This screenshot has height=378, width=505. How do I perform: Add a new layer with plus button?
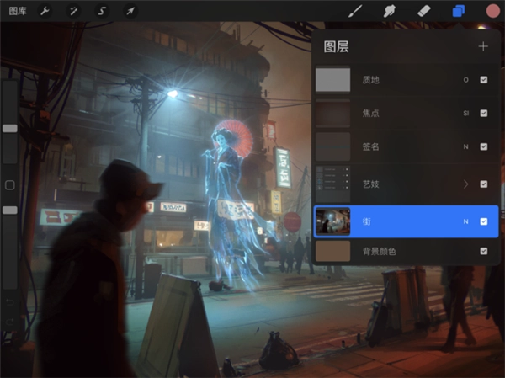click(x=483, y=46)
